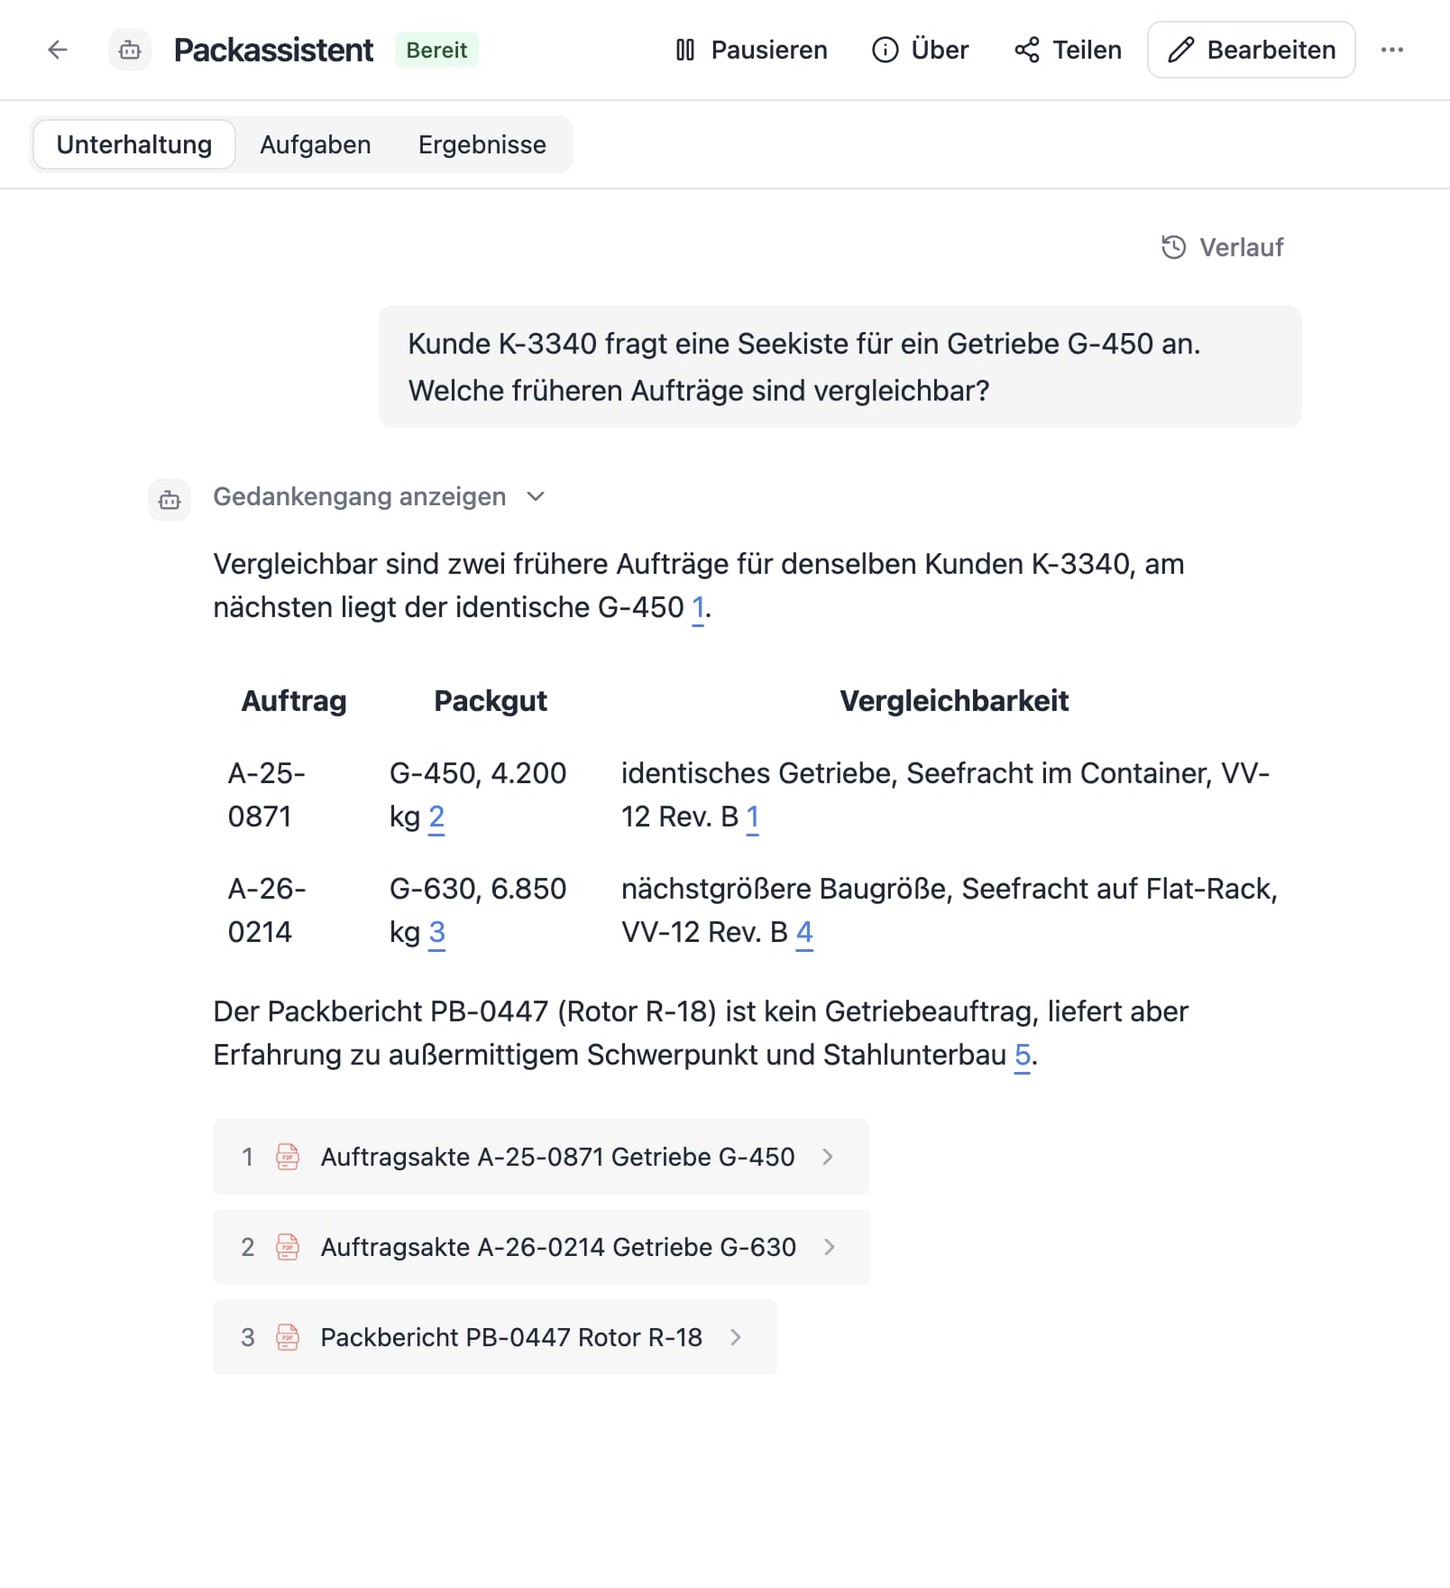Open source Auftragsakte A-26-0214 Getriebe G-630
Screen dimensions: 1450x1588
pyautogui.click(x=542, y=1247)
